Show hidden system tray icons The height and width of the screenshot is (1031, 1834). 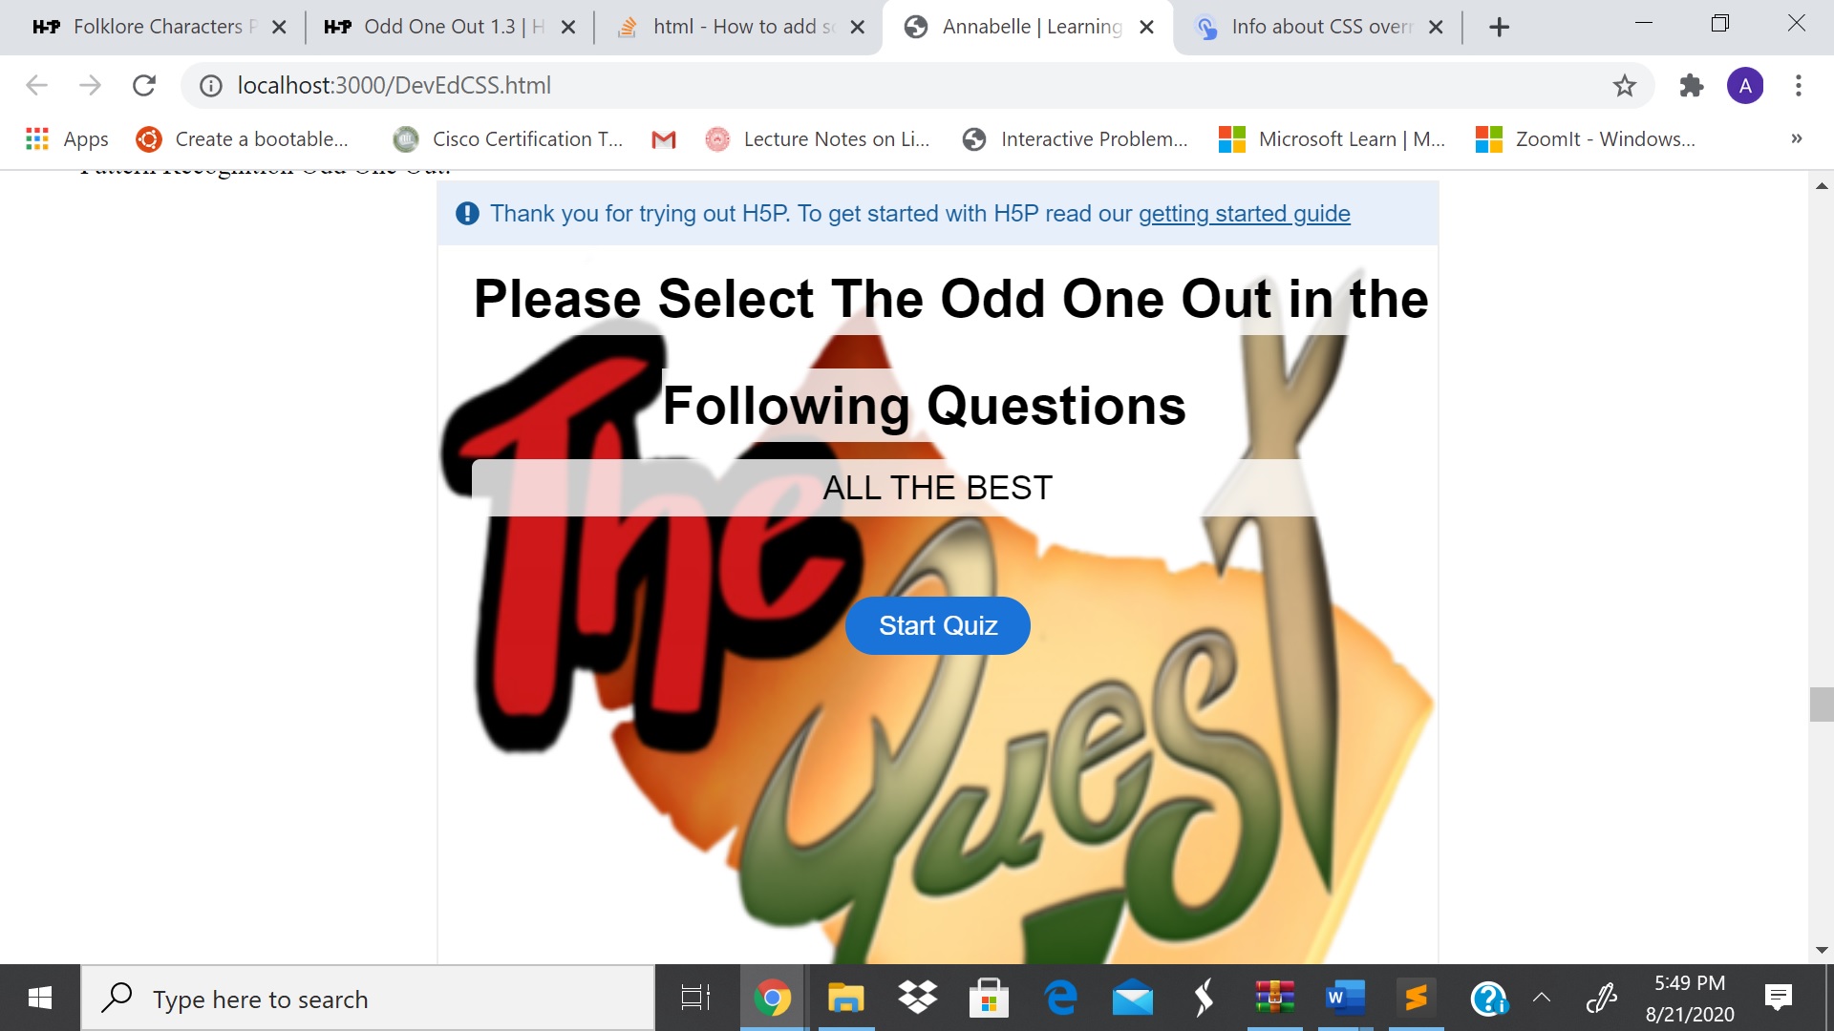point(1541,999)
